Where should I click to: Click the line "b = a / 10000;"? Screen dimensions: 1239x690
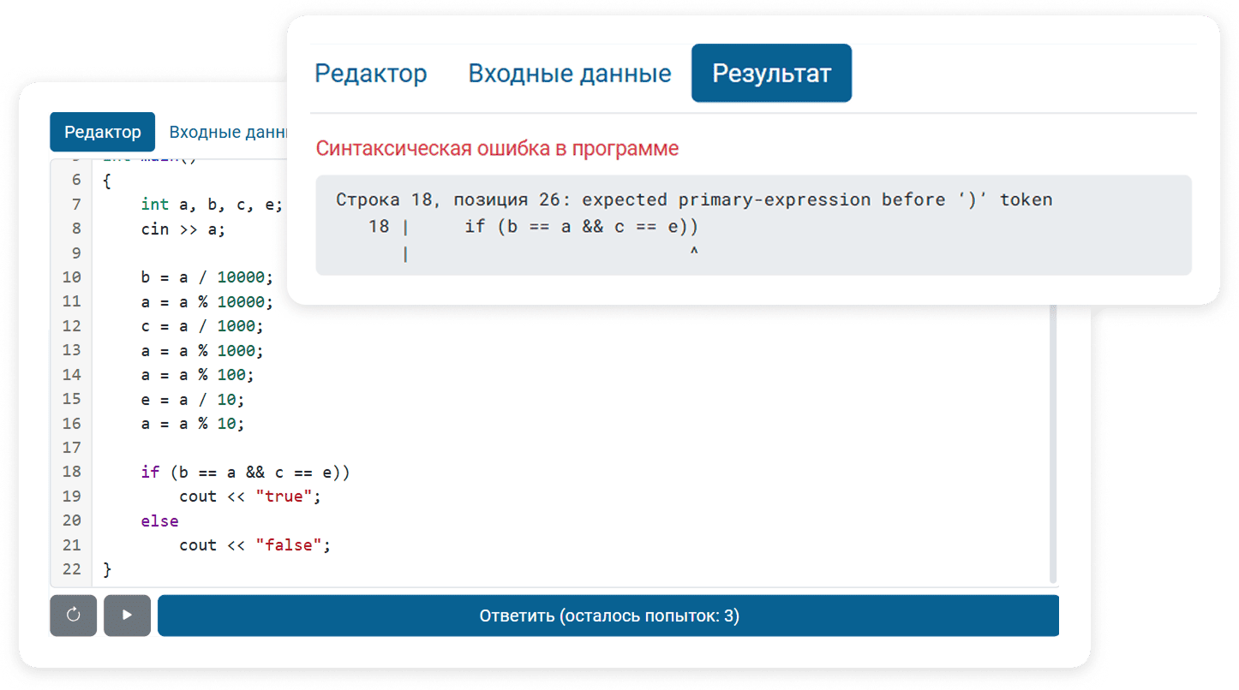pyautogui.click(x=206, y=277)
